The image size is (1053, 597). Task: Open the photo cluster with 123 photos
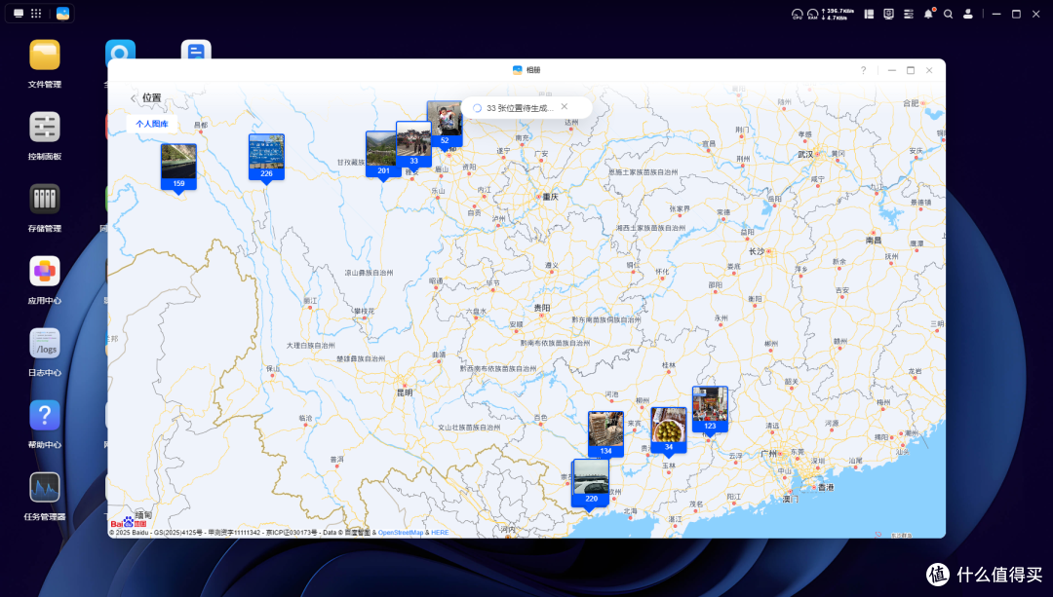[710, 410]
